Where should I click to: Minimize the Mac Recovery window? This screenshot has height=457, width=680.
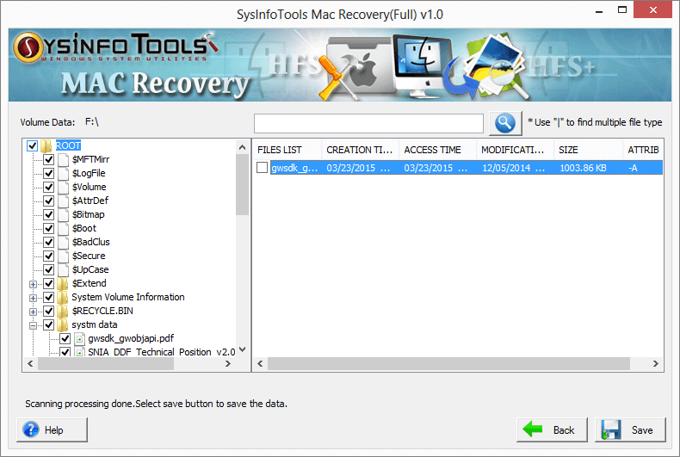pyautogui.click(x=599, y=11)
